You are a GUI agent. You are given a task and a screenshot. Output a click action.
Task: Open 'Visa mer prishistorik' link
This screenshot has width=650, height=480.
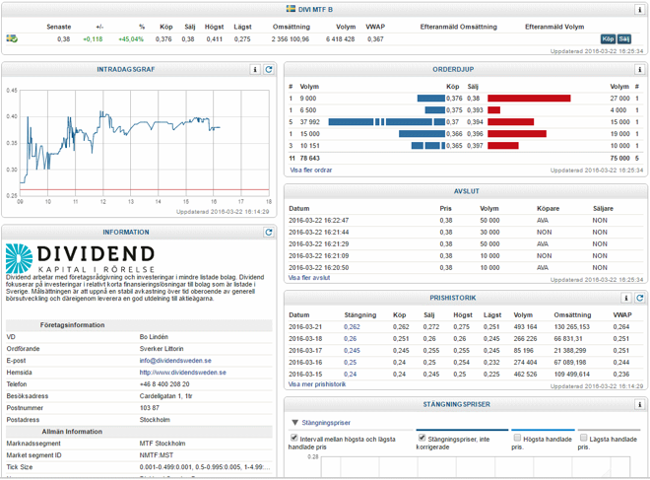click(x=317, y=384)
